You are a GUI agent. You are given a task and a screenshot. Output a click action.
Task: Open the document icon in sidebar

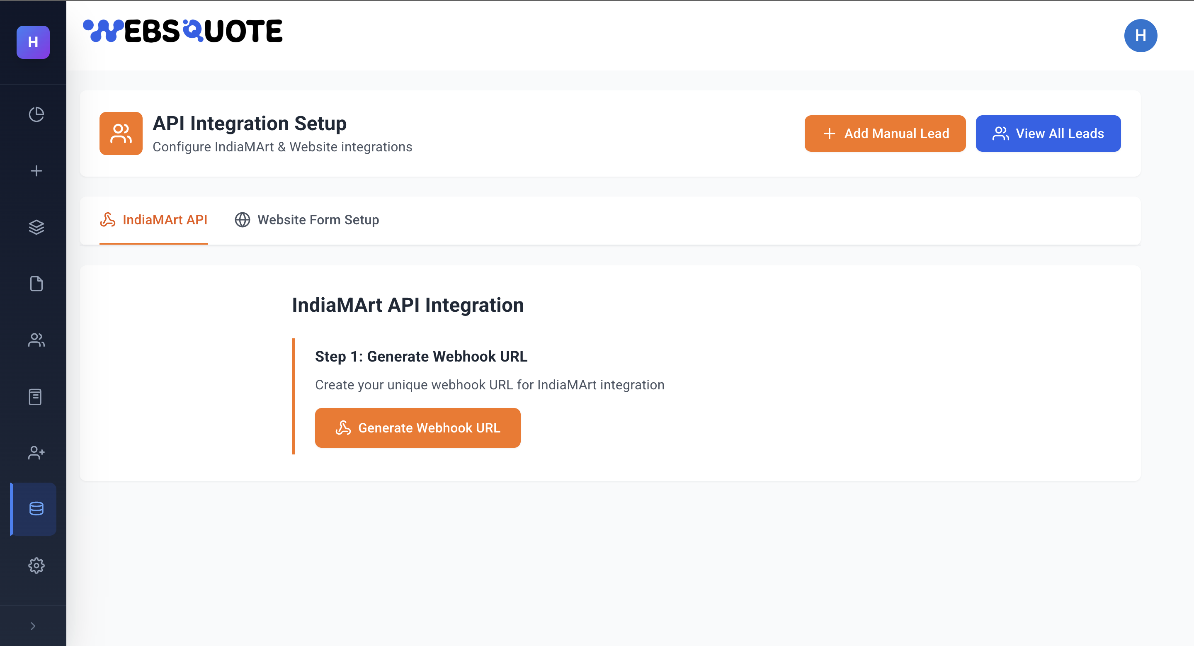pos(36,284)
